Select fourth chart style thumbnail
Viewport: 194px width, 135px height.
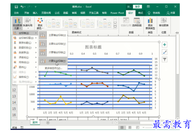[x=105, y=23]
